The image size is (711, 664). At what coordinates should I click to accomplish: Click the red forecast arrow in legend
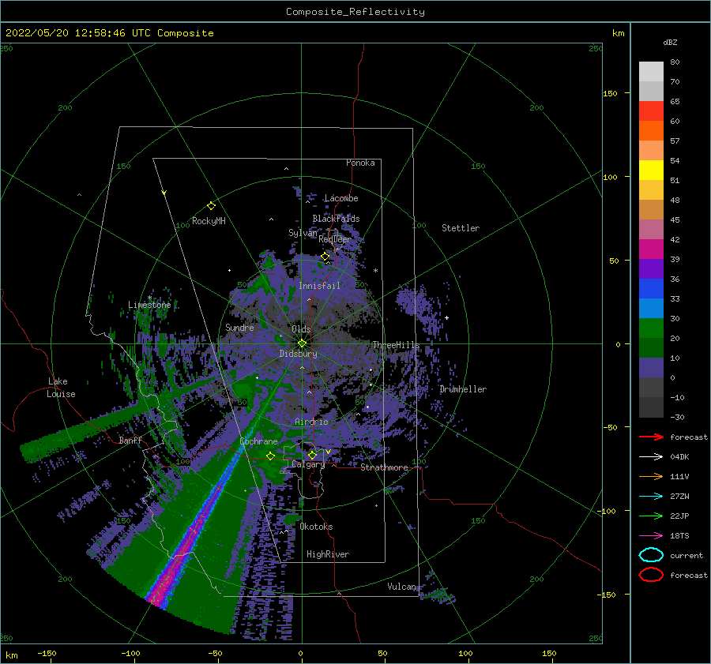tap(651, 437)
